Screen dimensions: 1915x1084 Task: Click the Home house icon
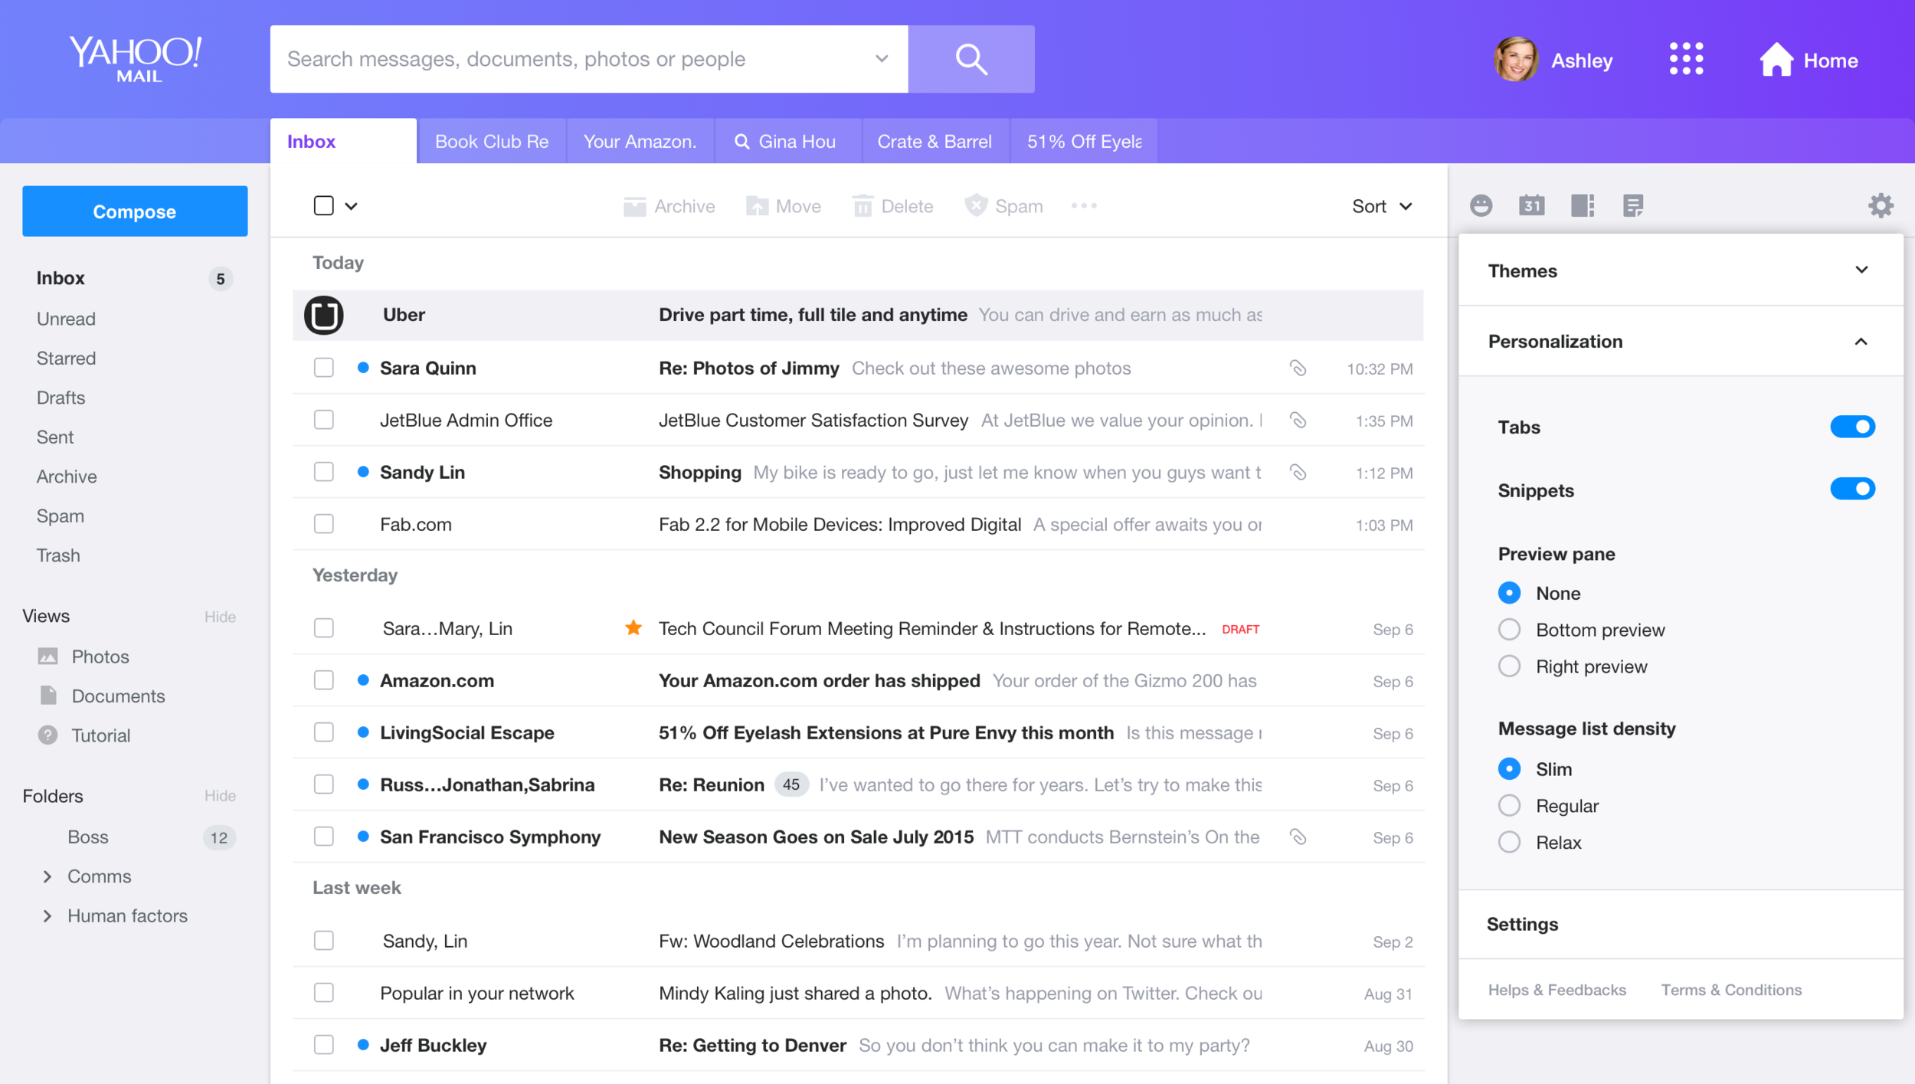click(x=1775, y=60)
